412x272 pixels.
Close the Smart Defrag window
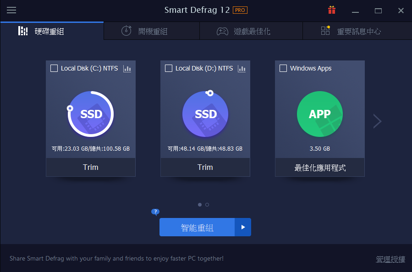pos(401,11)
